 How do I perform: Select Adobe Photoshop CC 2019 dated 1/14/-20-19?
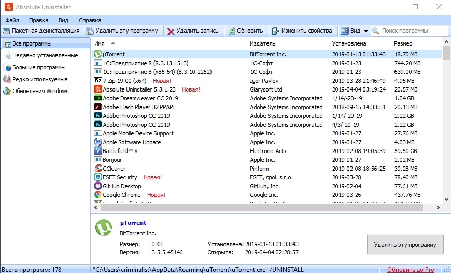pos(267,116)
